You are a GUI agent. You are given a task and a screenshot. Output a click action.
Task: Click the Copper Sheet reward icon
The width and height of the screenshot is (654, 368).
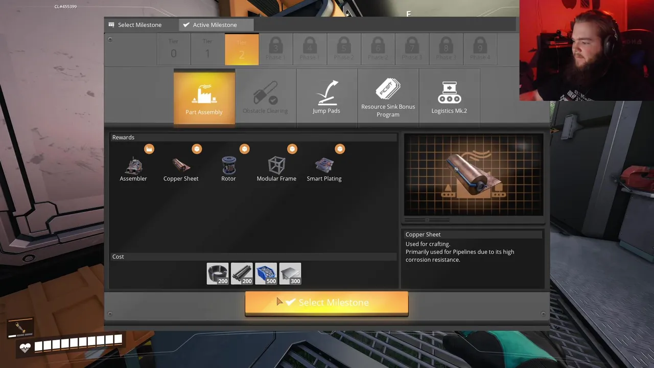(181, 165)
